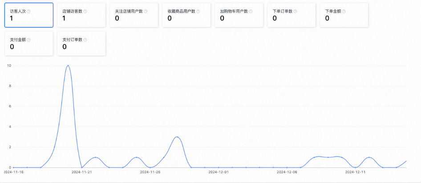421x183 pixels.
Task: Select the 加购物车用户数 card
Action: coord(239,15)
